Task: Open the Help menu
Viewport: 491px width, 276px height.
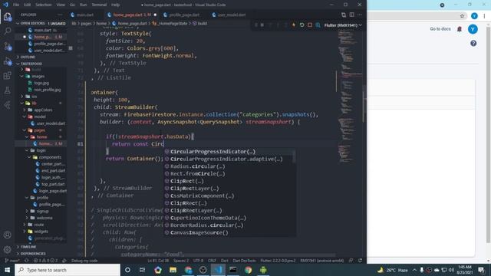Action: (x=116, y=5)
